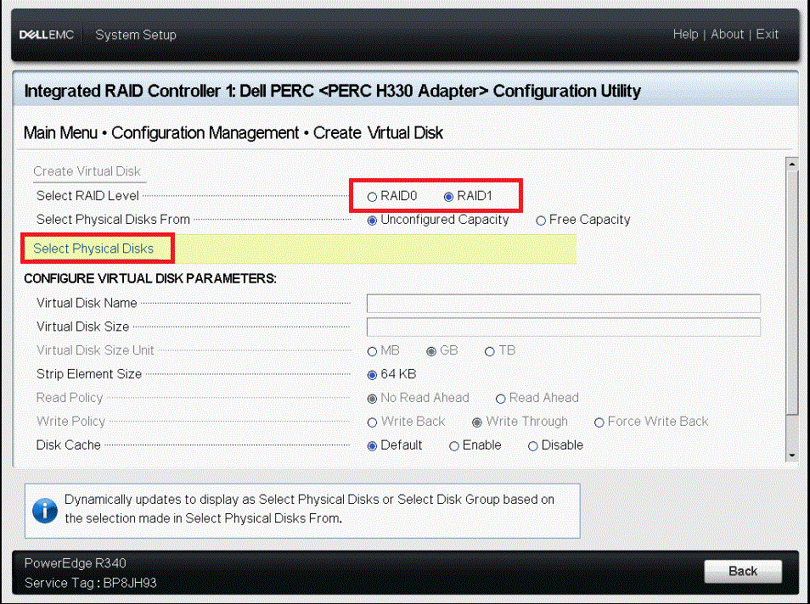
Task: Select Write Back policy
Action: (x=372, y=422)
